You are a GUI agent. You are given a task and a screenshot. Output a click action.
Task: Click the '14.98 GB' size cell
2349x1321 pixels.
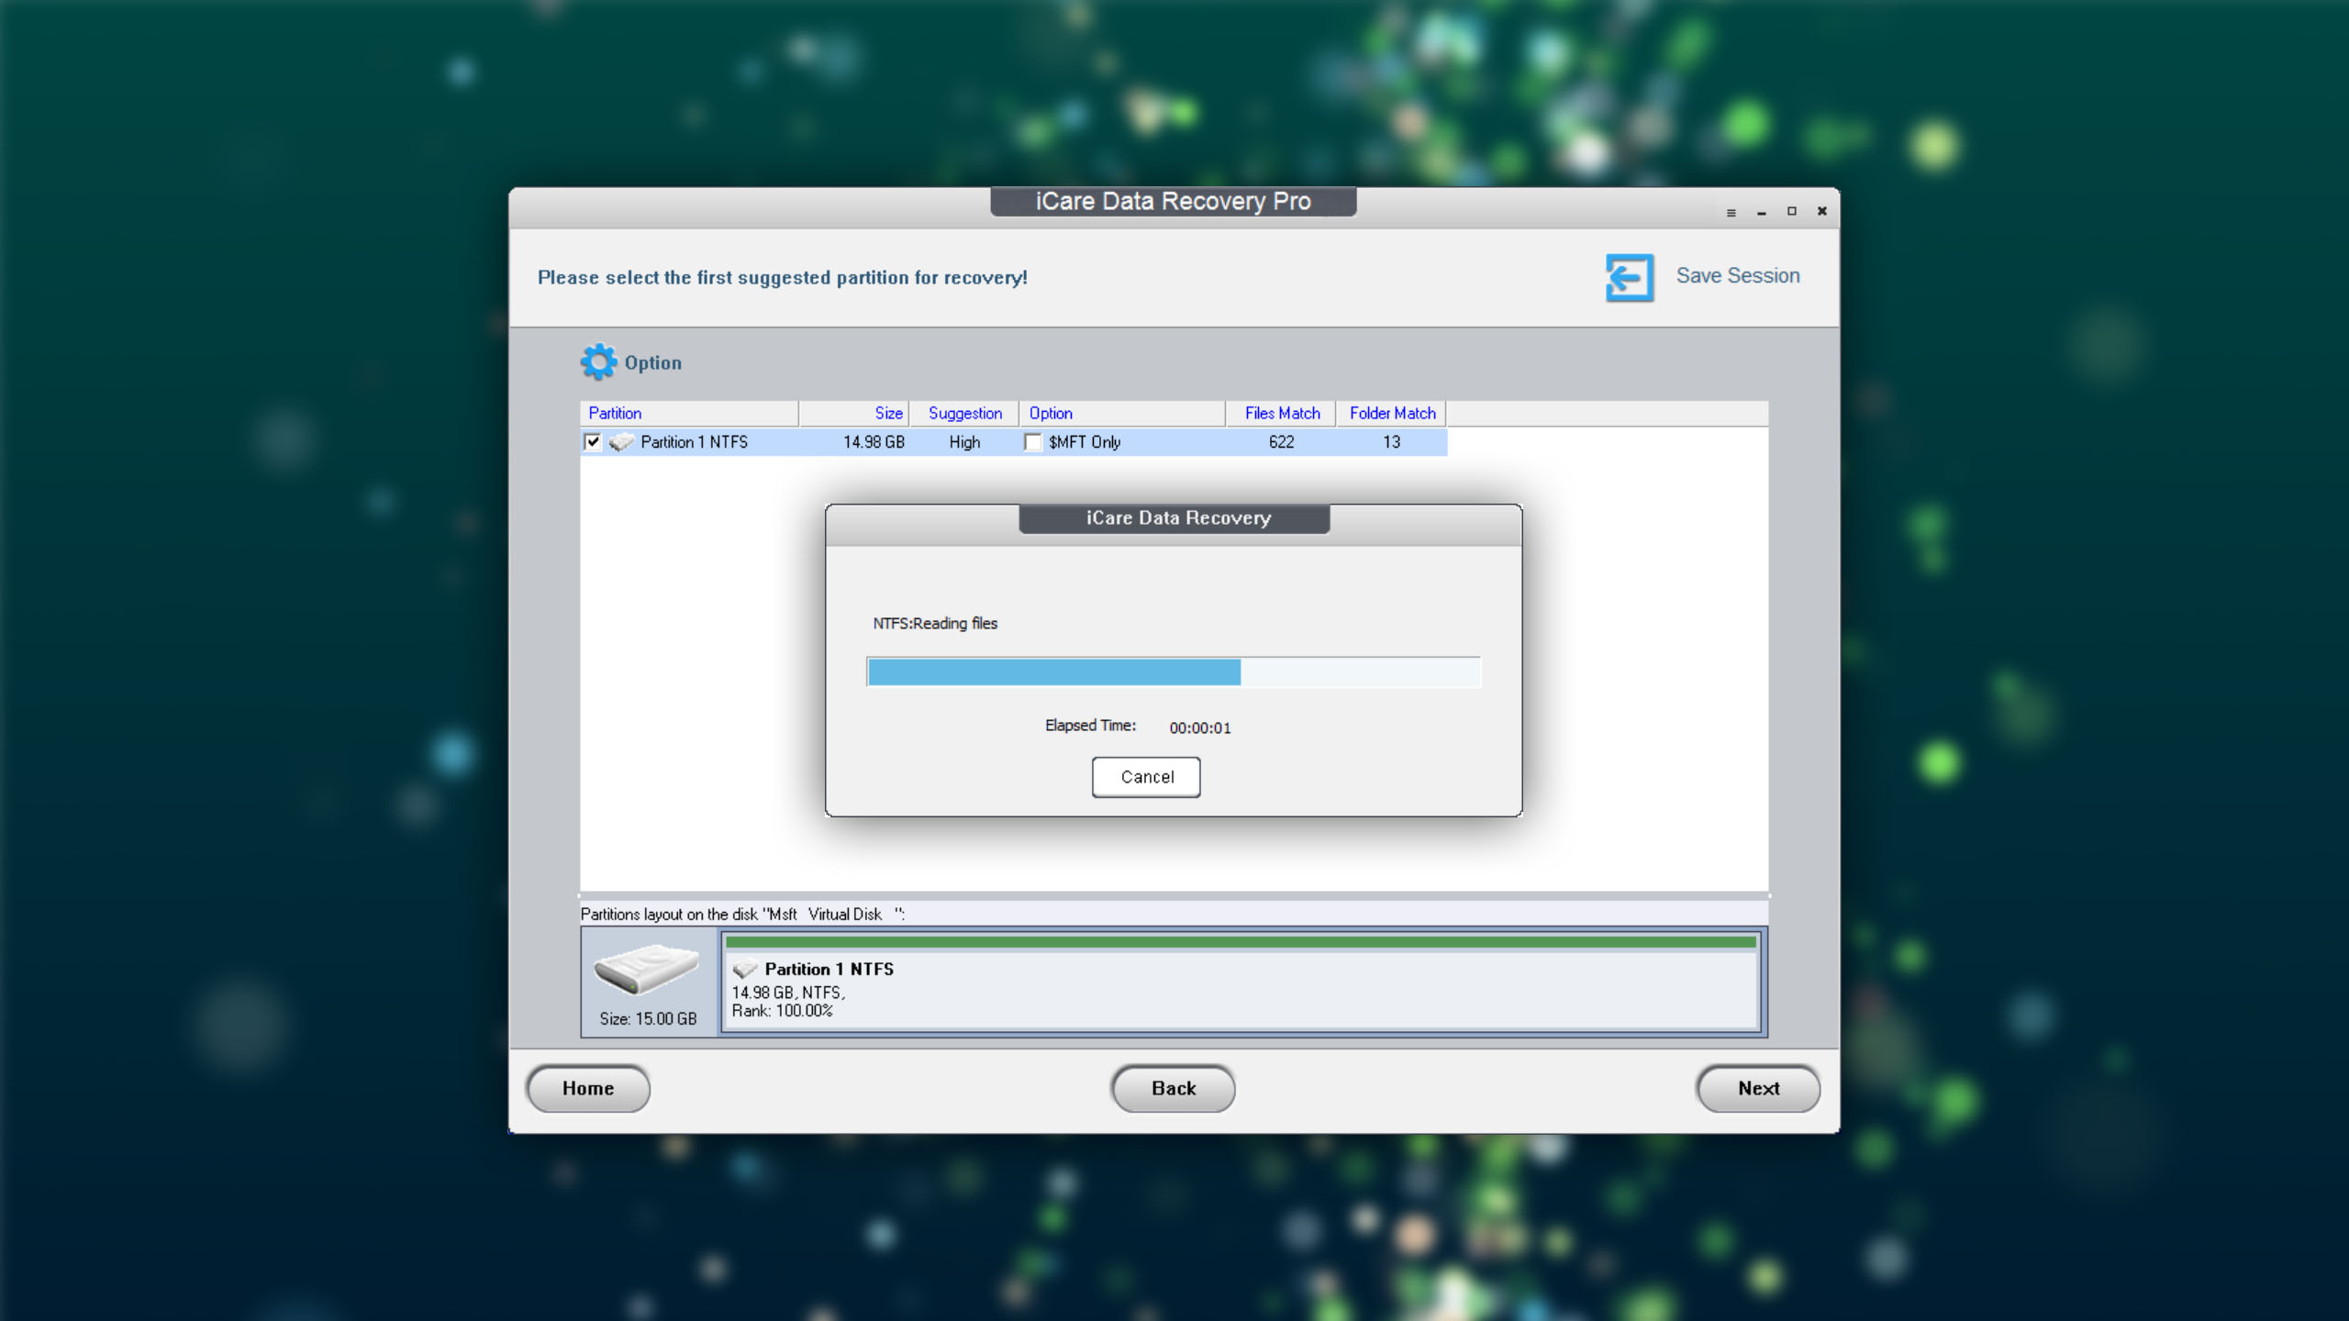(874, 442)
